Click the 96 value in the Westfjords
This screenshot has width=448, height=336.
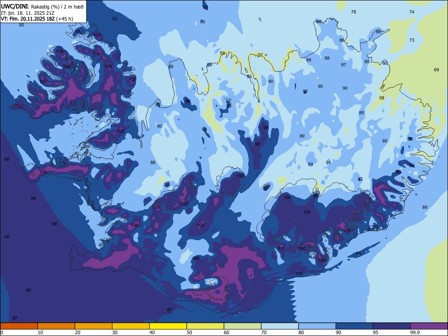[x=78, y=32]
